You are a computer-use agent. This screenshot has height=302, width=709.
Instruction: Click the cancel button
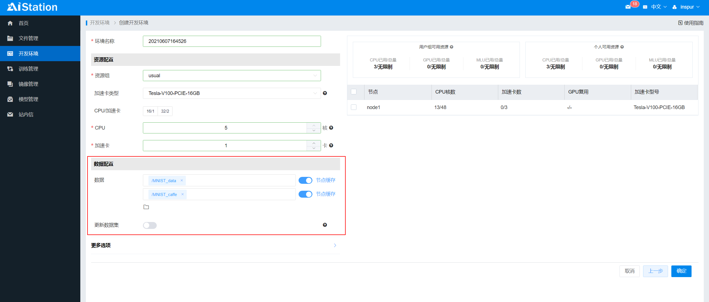click(x=629, y=271)
